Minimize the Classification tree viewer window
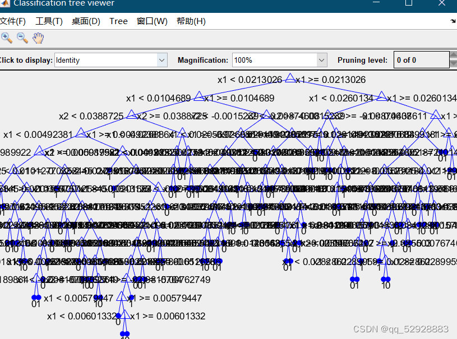 click(376, 2)
